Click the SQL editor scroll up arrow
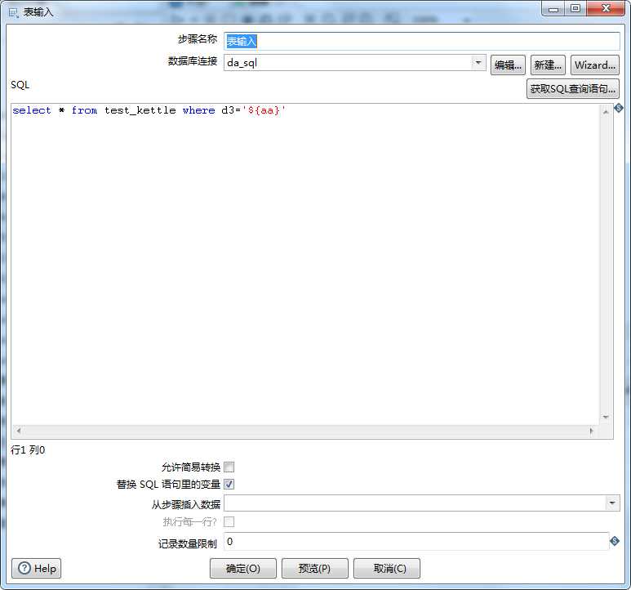The image size is (631, 590). pos(606,112)
